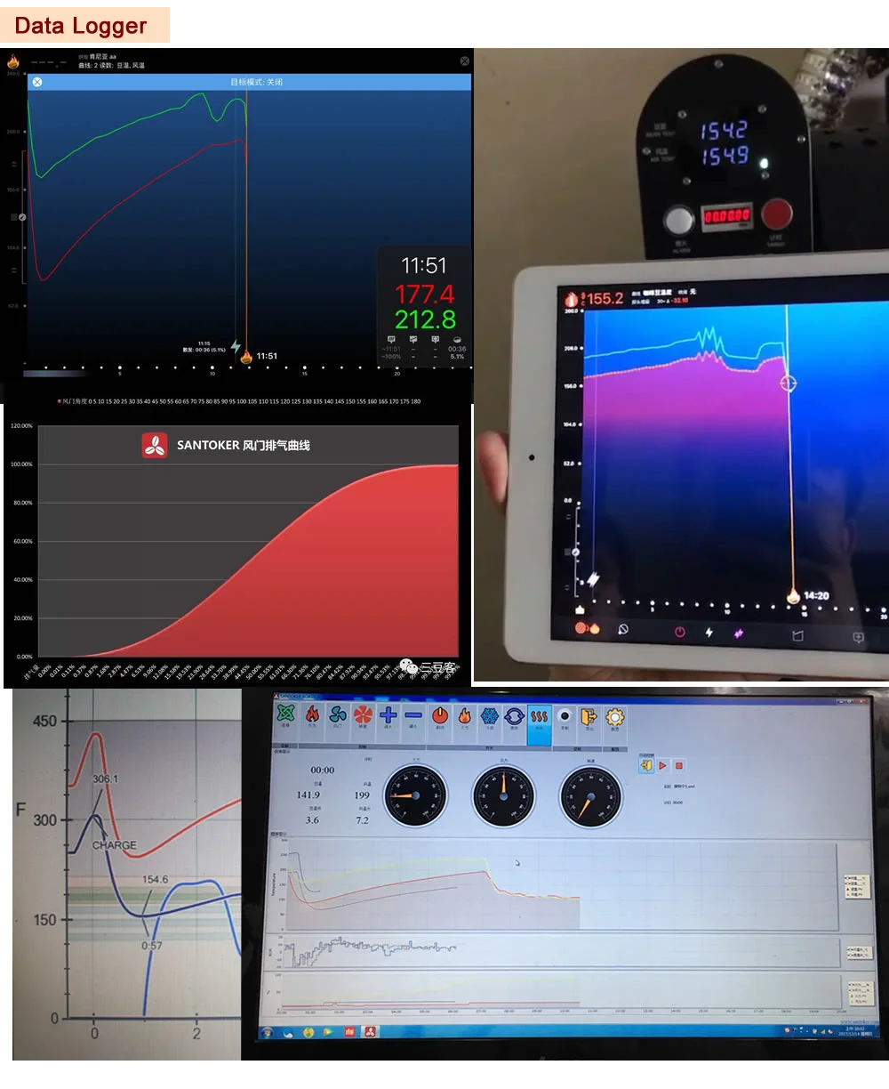889x1089 pixels.
Task: Click the comment bubble icon on iPad bottom bar
Action: [858, 637]
